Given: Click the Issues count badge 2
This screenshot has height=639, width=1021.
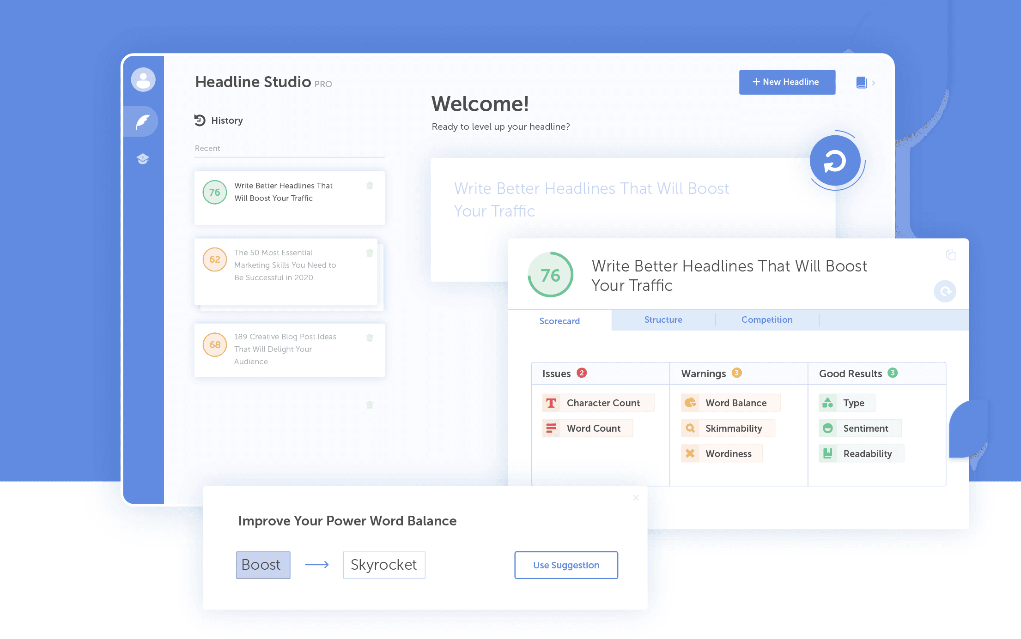Looking at the screenshot, I should click(582, 373).
